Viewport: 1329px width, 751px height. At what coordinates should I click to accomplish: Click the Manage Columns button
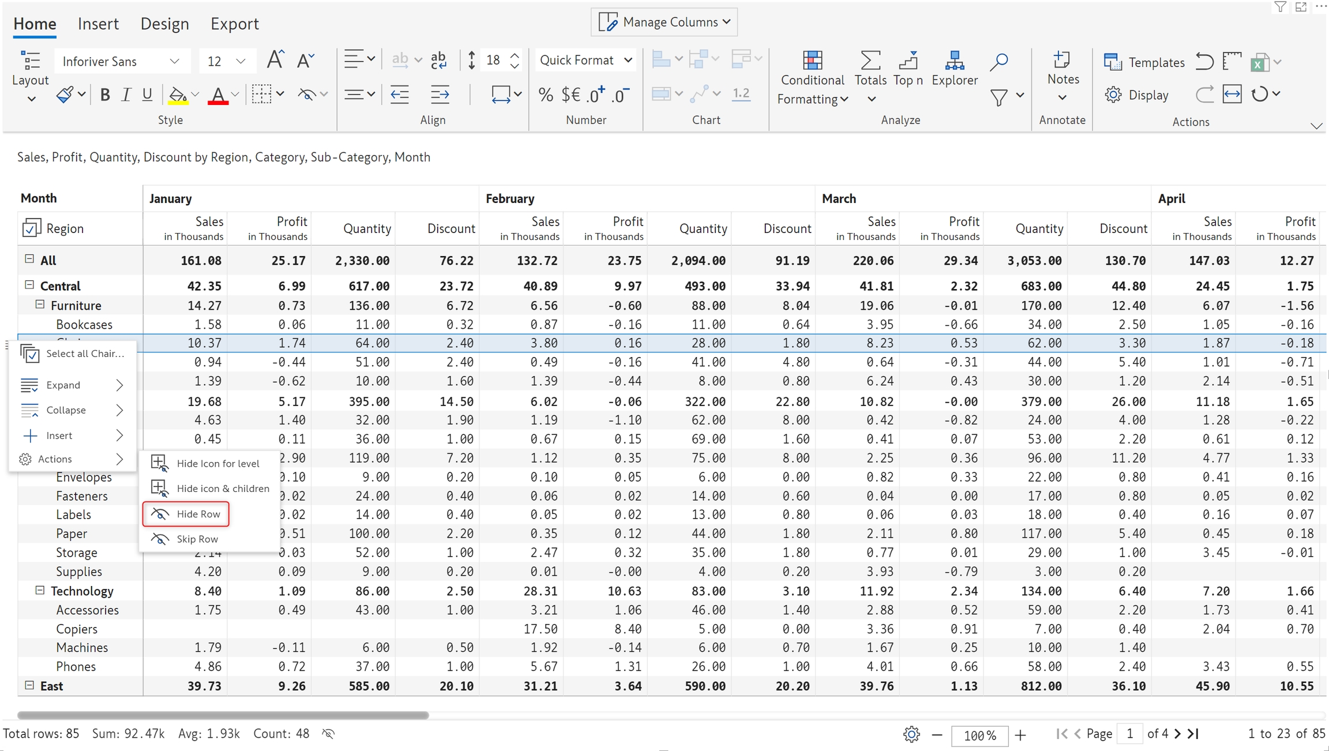click(x=664, y=22)
